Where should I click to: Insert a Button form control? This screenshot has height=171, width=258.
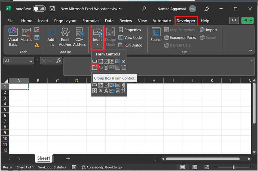95,61
